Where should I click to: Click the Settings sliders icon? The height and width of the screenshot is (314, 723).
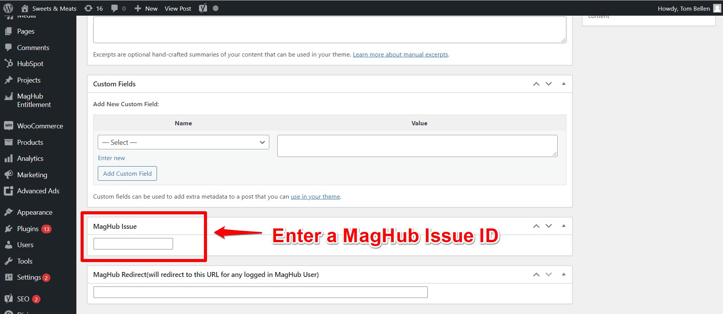[x=8, y=277]
